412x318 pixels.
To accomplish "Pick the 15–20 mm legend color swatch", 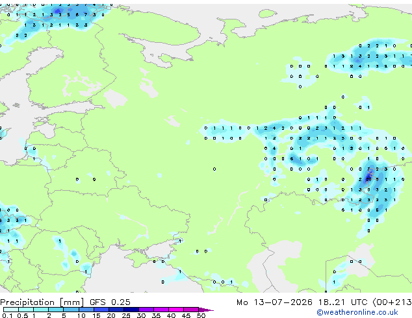I will 101,310.
